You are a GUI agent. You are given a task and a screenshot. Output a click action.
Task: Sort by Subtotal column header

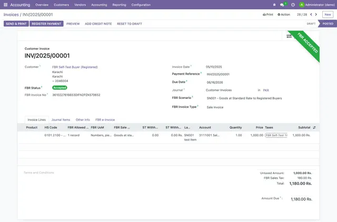click(304, 127)
